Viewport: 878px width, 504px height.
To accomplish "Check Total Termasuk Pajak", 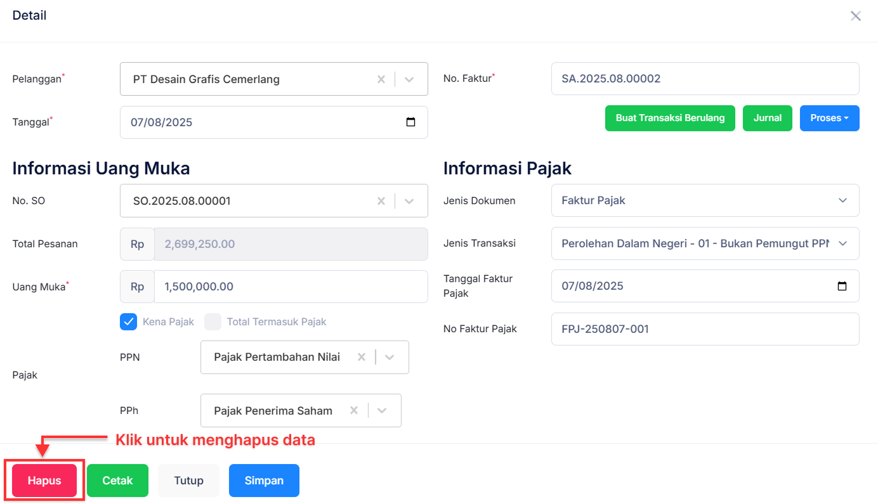I will point(213,321).
